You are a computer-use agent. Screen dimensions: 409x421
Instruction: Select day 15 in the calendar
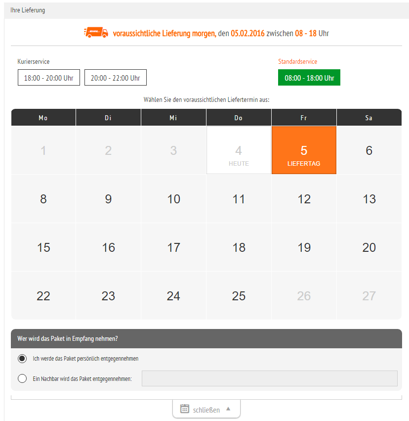(43, 247)
